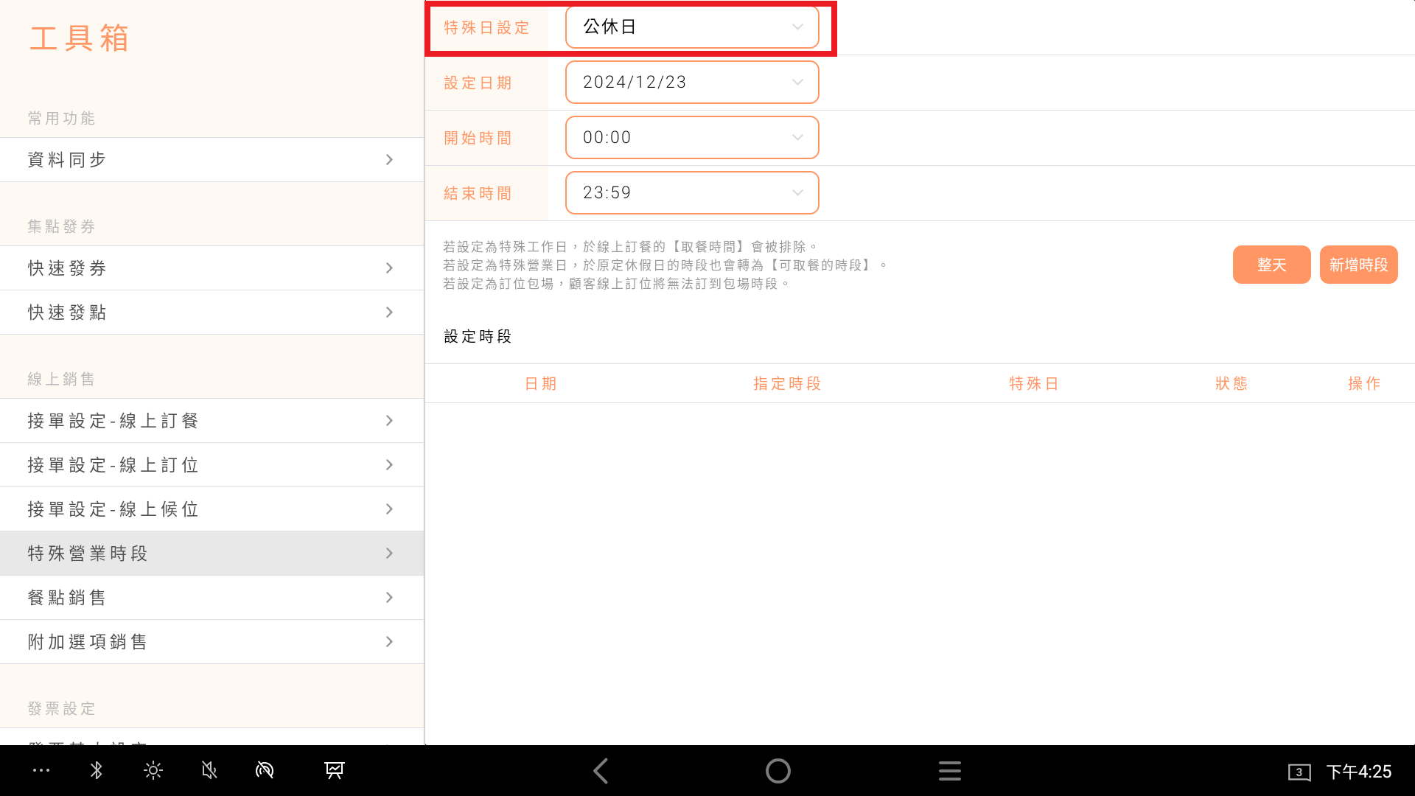Viewport: 1415px width, 796px height.
Task: Expand the 設定日期 date dropdown
Action: tap(691, 83)
